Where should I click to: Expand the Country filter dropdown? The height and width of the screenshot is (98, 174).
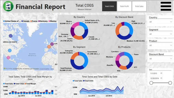pyautogui.click(x=160, y=22)
